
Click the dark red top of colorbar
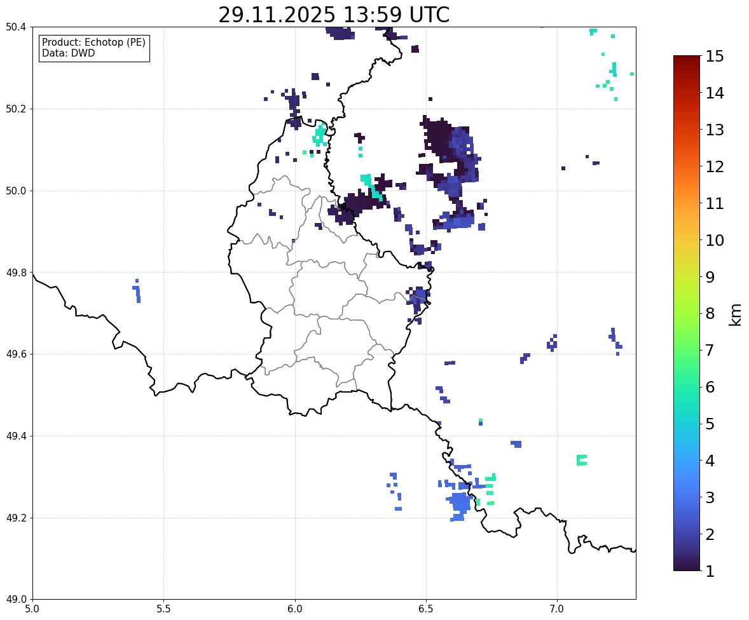point(687,60)
